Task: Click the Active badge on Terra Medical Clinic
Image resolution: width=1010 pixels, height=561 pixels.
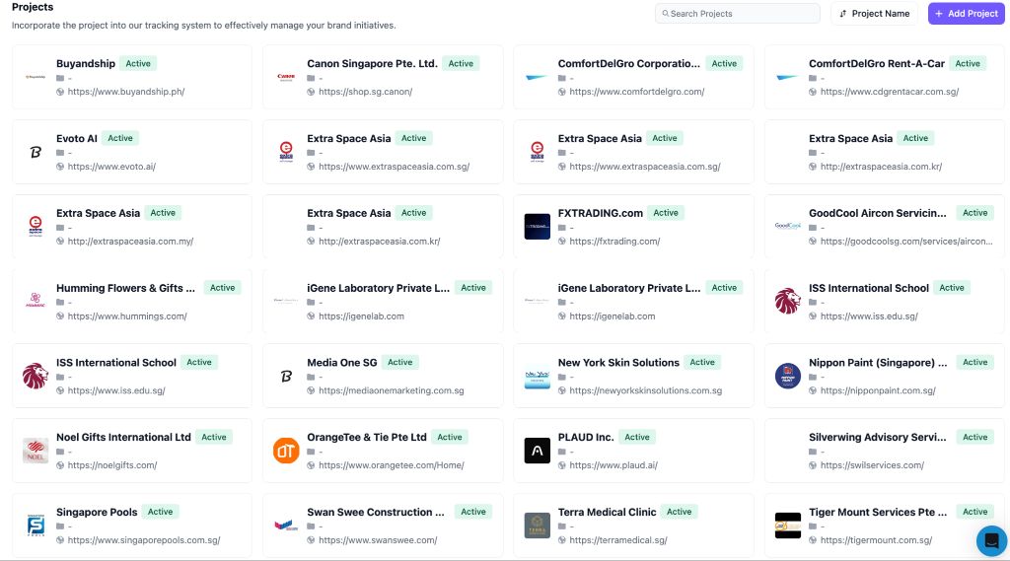Action: (x=679, y=512)
